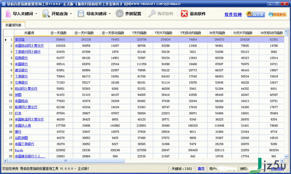Open the 工商银行网上银行 keyword link
Viewport: 291px width, 174px height.
(x=27, y=52)
